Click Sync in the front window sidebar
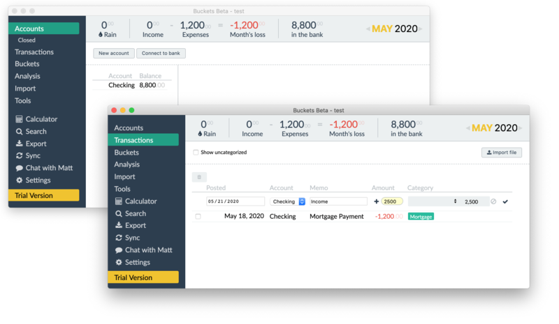 [x=132, y=238]
